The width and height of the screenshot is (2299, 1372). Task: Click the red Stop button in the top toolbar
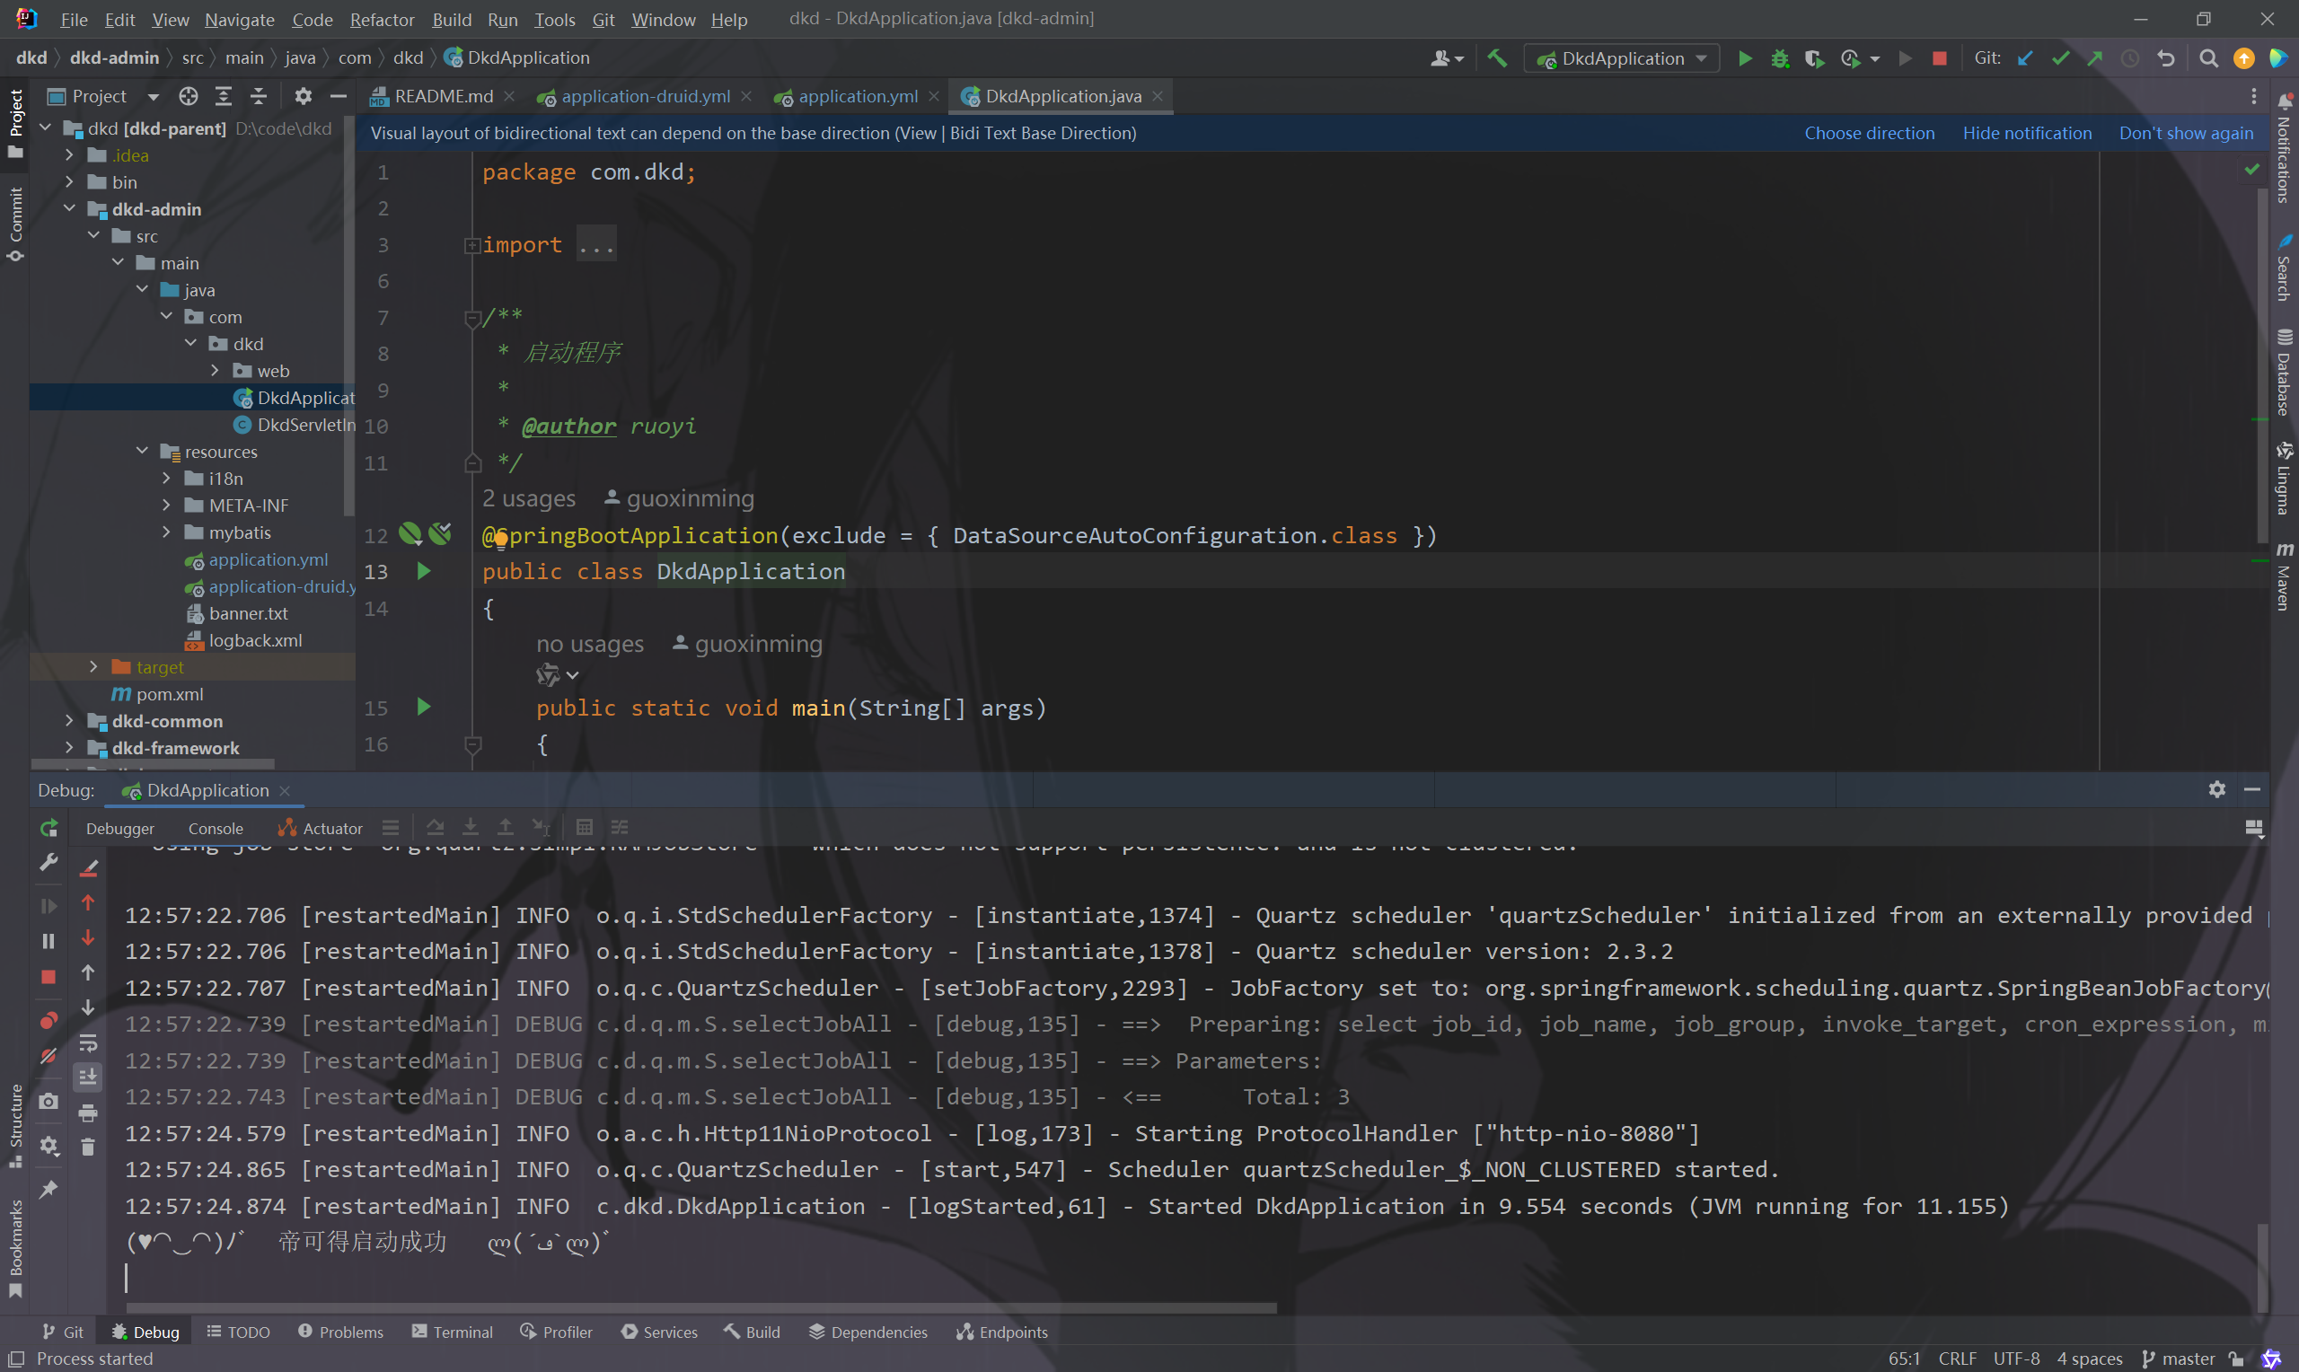tap(1940, 58)
